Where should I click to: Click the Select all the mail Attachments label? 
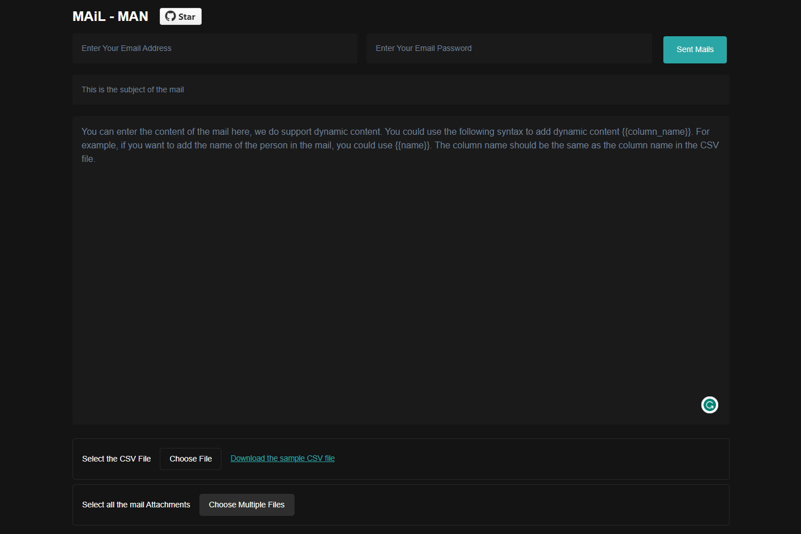click(136, 505)
